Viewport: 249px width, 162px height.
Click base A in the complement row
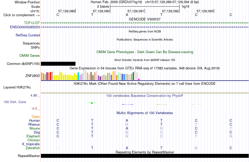pos(127,15)
